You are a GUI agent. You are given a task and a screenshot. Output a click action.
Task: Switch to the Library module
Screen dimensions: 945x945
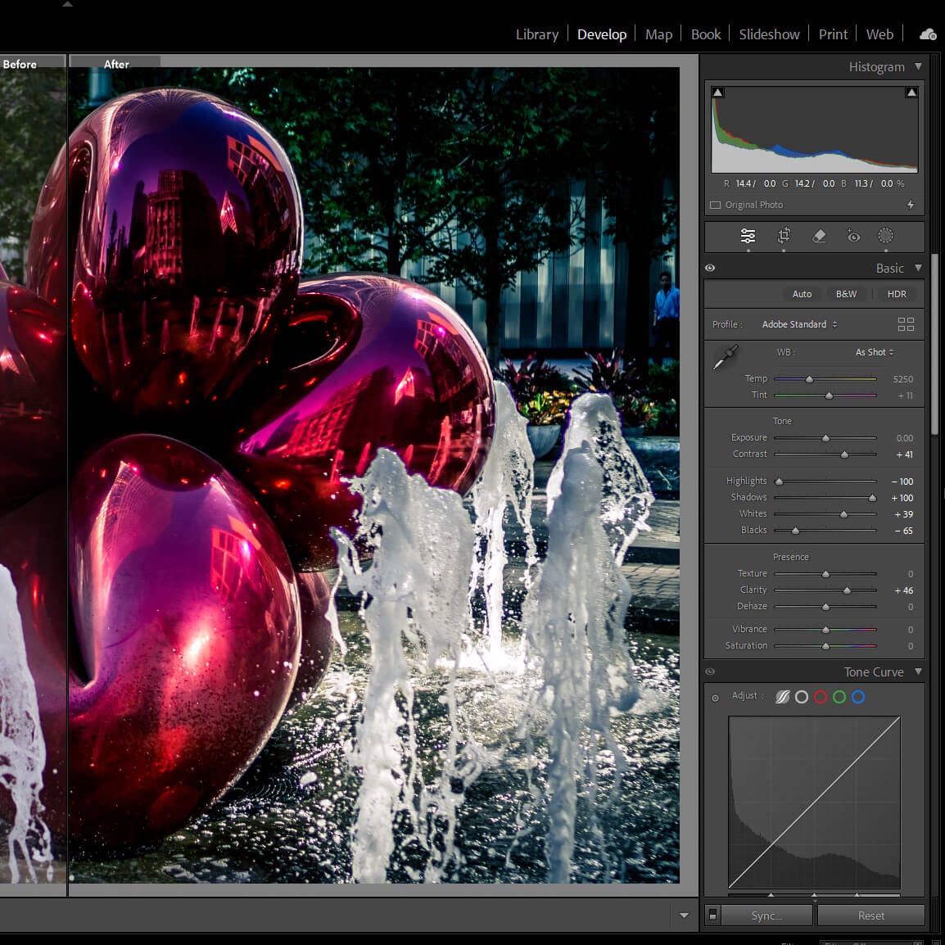(536, 34)
